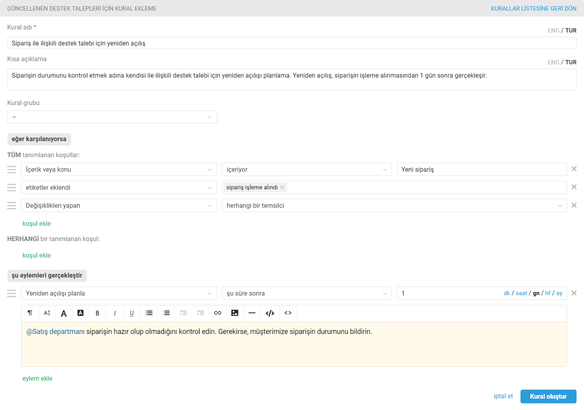Remove the 'sipariş işleme alındı' tag
Screen dimensions: 584x410
tap(282, 187)
